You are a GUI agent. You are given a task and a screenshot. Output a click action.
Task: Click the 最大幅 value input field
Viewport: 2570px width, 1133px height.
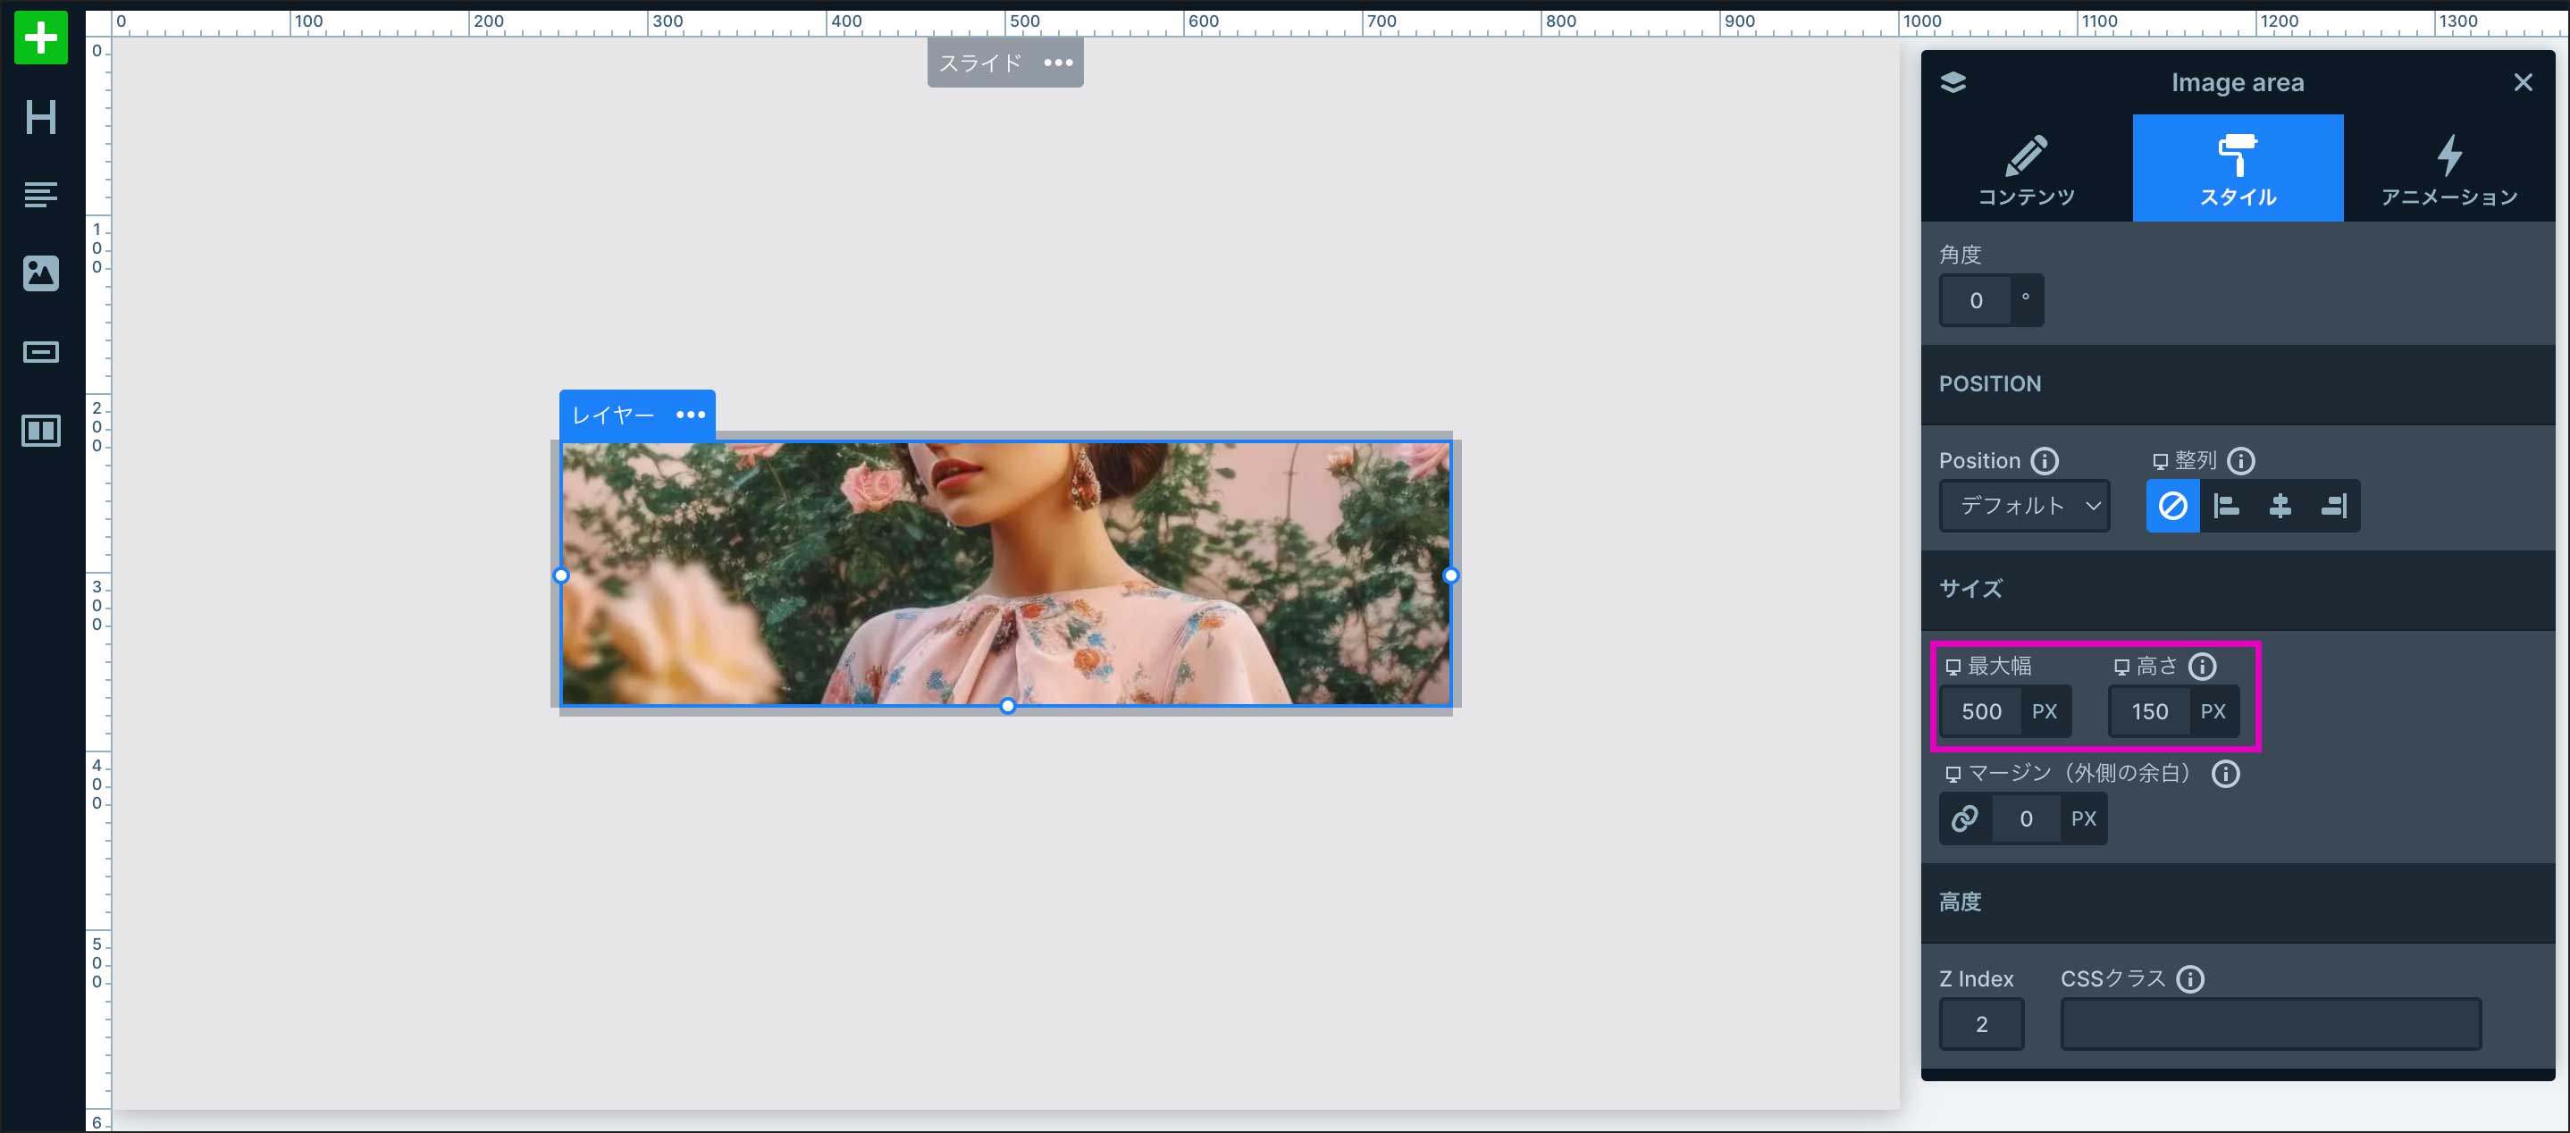(x=1980, y=711)
